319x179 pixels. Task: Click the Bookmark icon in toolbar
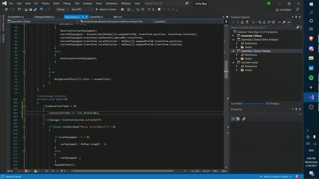(159, 9)
